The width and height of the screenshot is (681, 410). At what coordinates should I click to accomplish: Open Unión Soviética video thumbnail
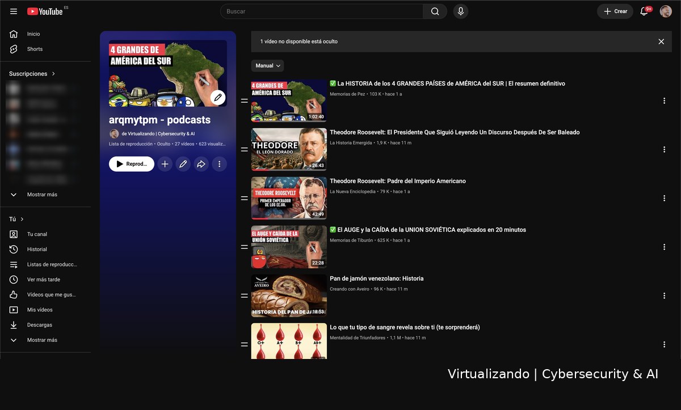click(289, 247)
